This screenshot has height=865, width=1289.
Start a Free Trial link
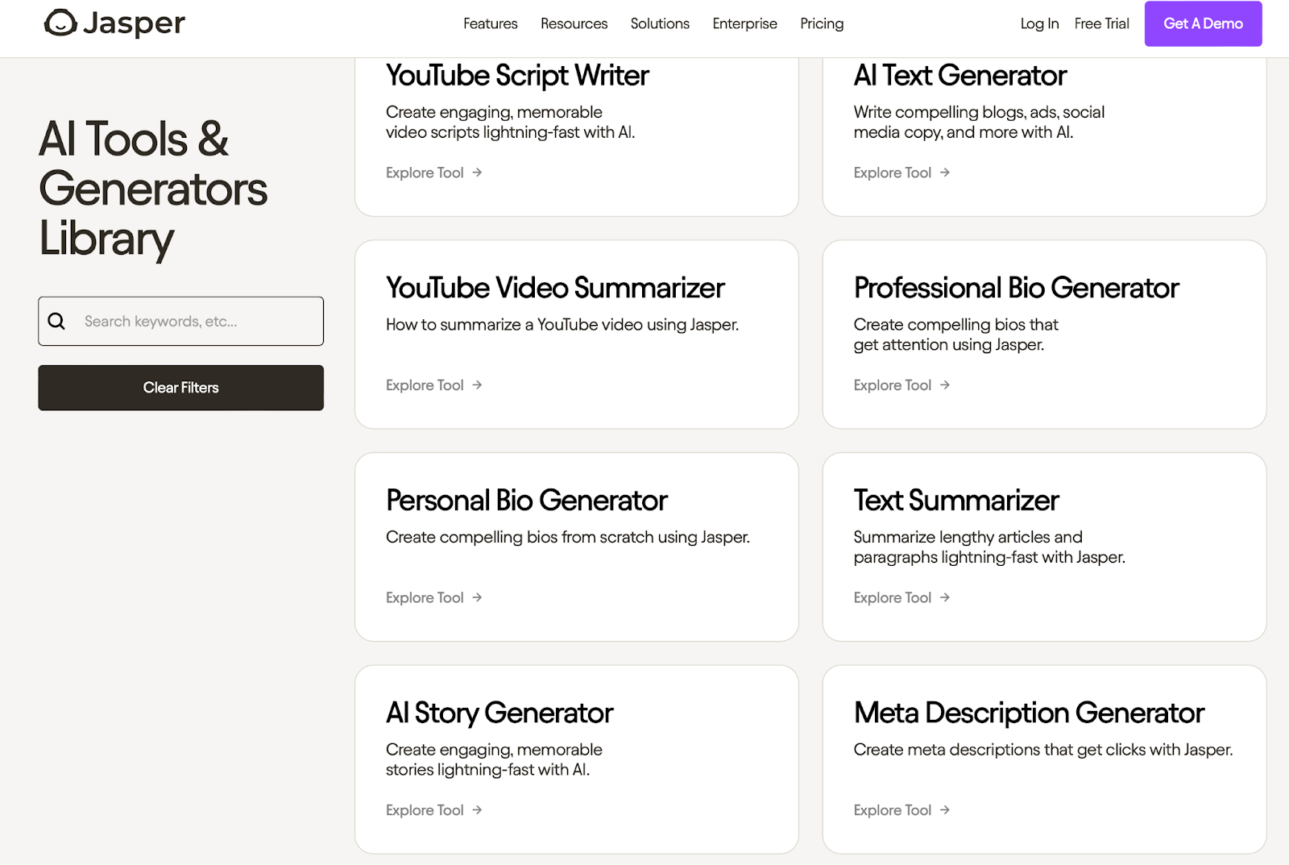[1101, 24]
